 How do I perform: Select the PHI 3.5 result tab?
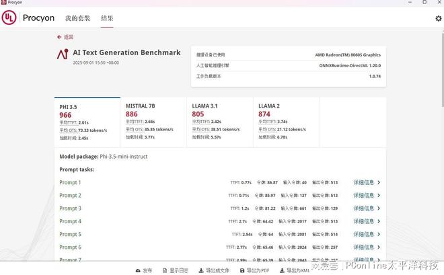click(87, 122)
